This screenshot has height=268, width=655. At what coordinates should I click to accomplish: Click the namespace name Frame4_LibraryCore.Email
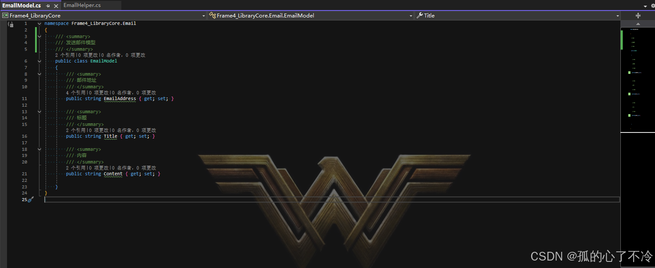tap(104, 24)
